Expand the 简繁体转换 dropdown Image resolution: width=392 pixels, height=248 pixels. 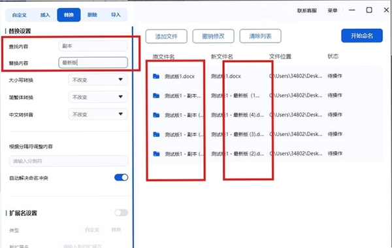tap(98, 97)
